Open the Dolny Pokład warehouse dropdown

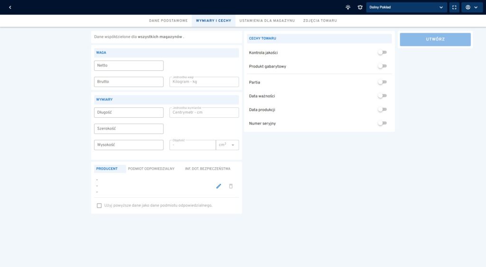[406, 7]
